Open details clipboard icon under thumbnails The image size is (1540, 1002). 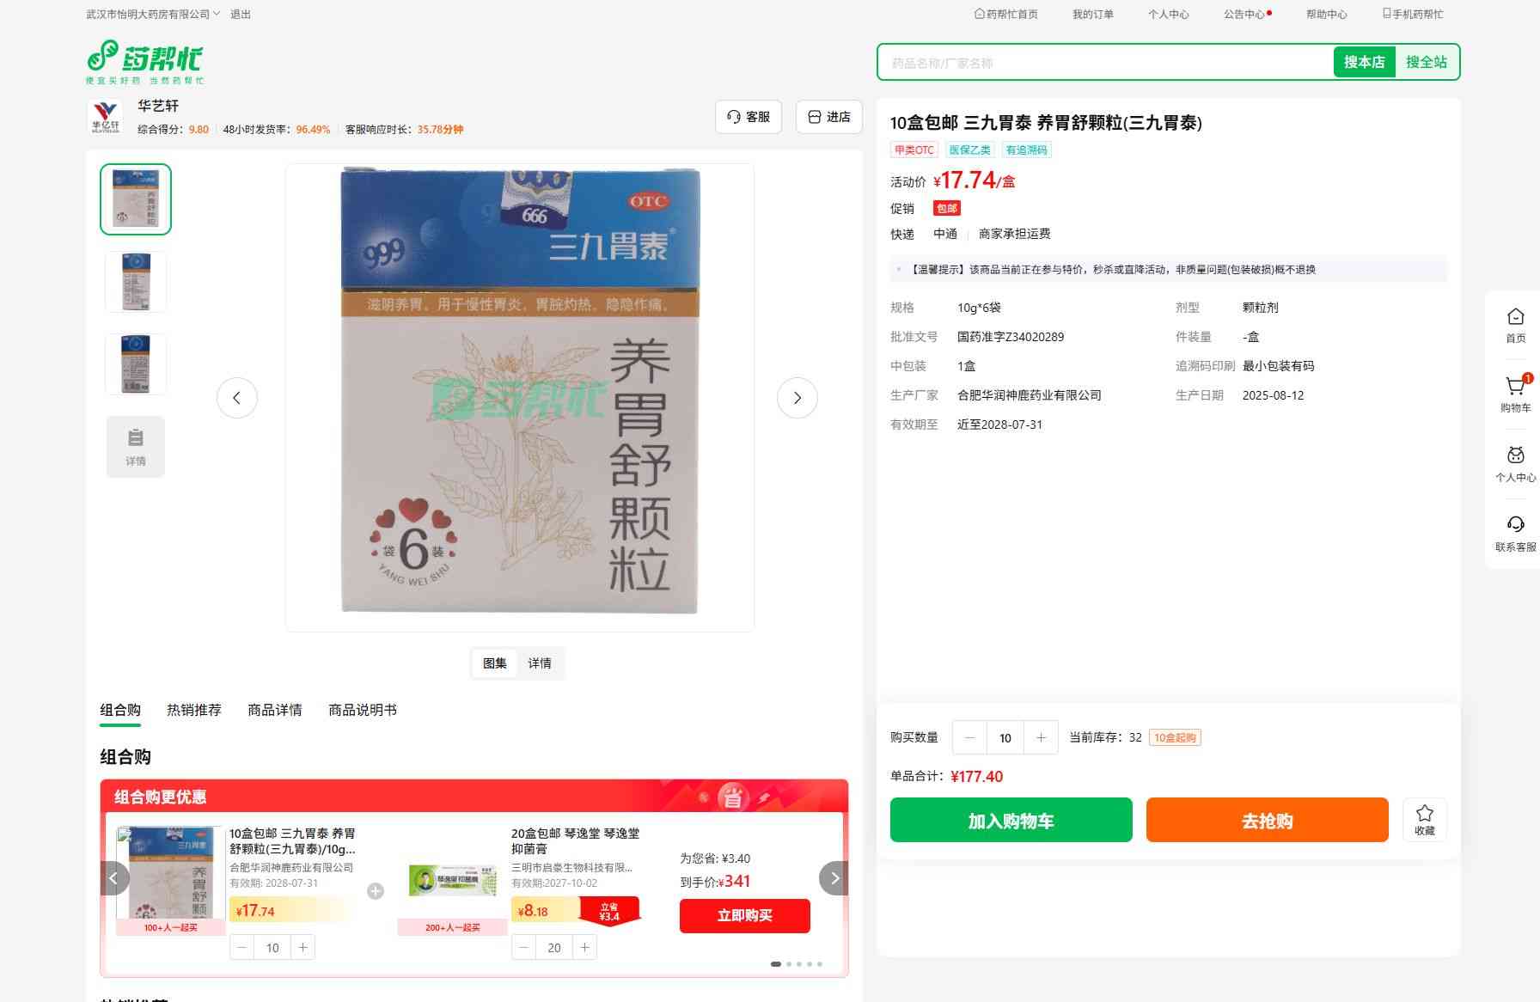tap(136, 446)
